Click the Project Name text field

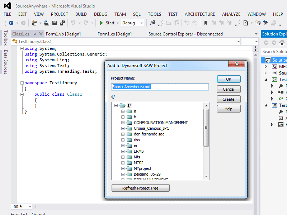(160, 87)
